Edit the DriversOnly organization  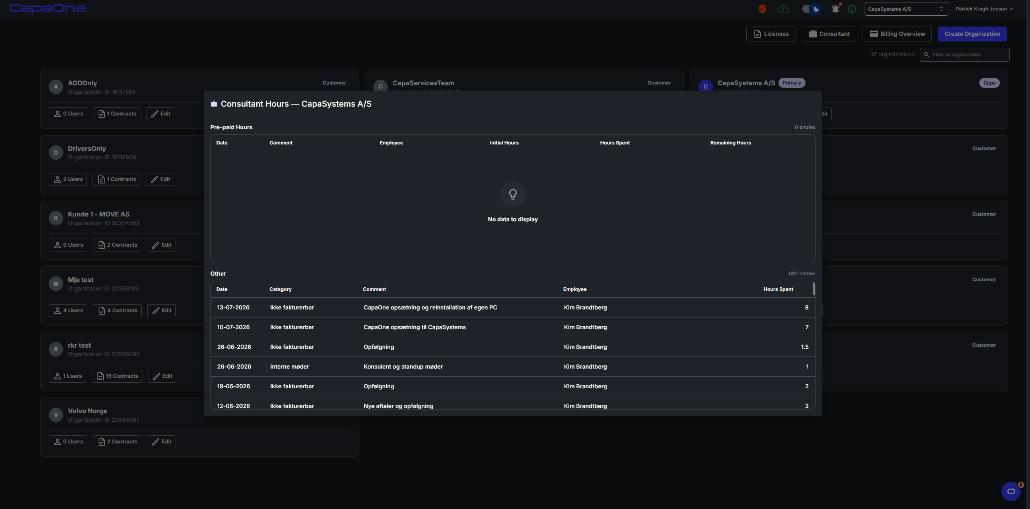(x=160, y=179)
